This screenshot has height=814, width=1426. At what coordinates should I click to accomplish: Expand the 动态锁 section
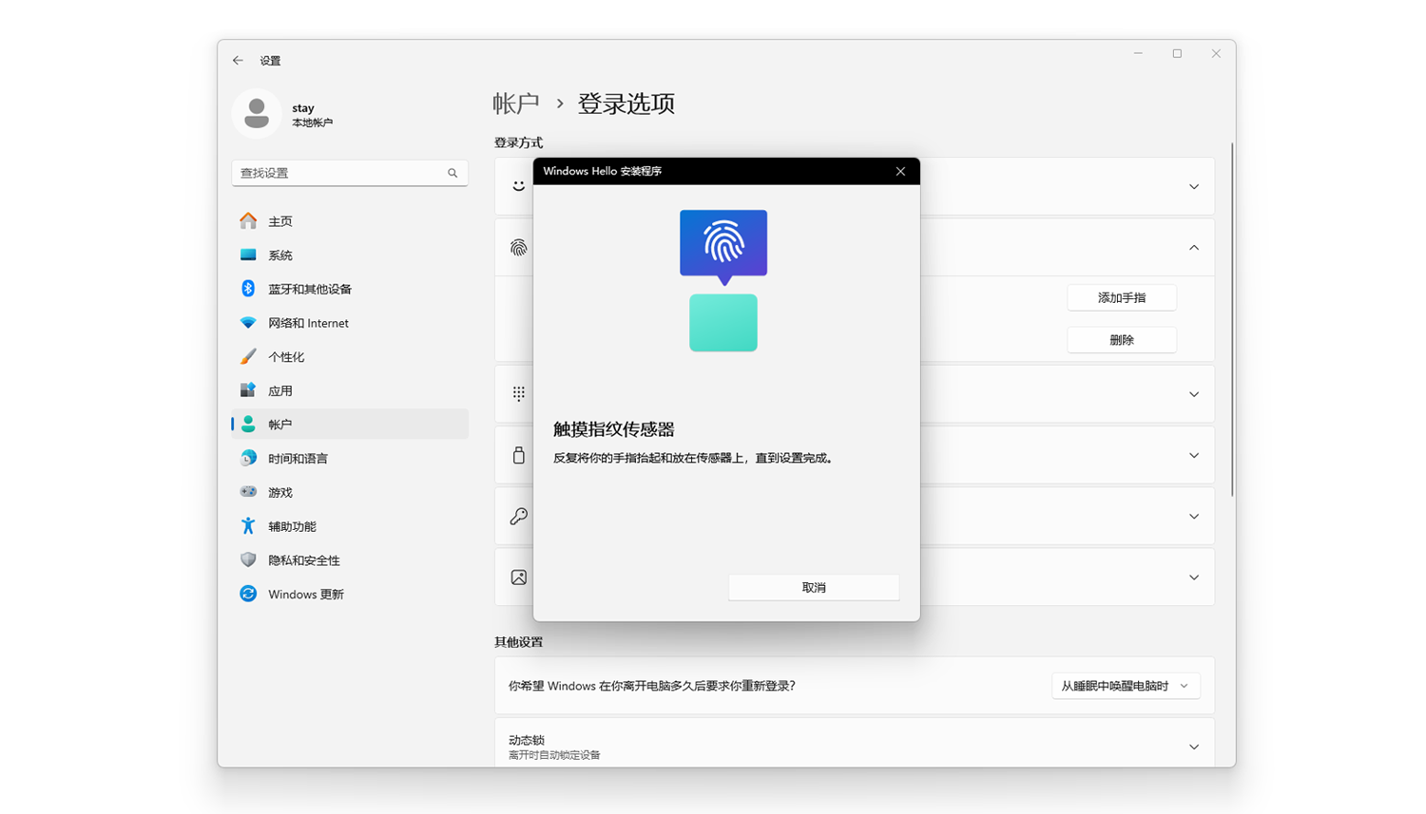[x=1194, y=747]
